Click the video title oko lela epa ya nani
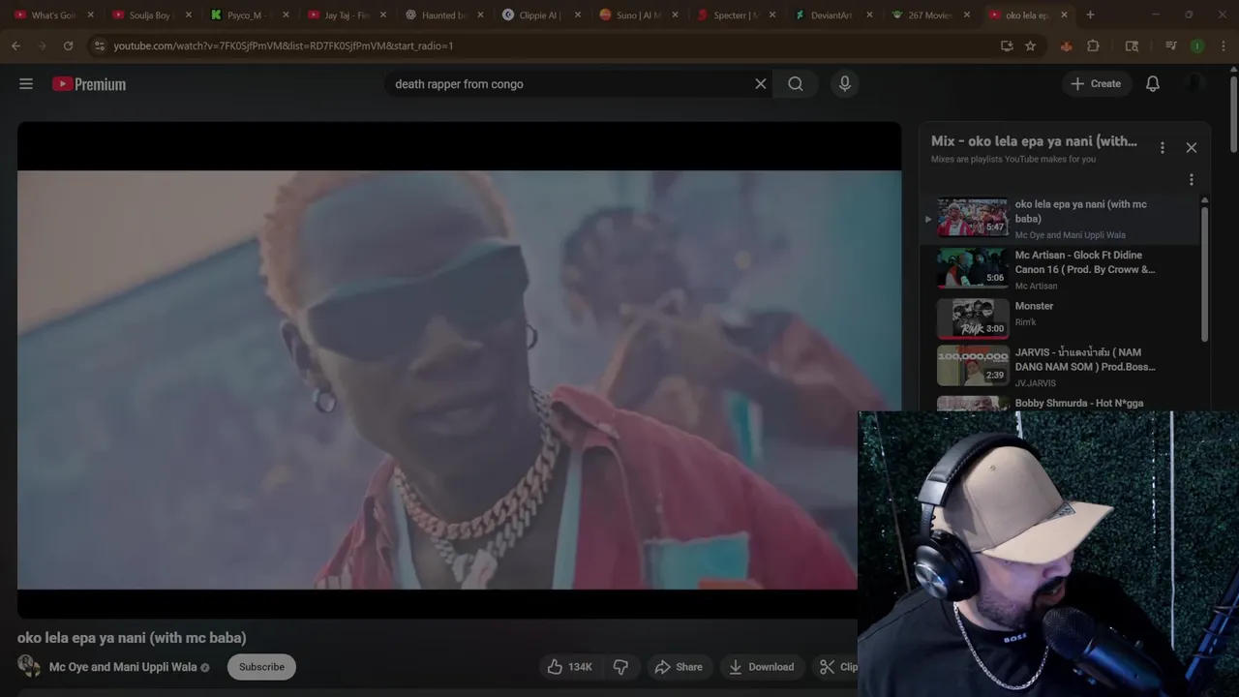The image size is (1239, 697). click(132, 638)
